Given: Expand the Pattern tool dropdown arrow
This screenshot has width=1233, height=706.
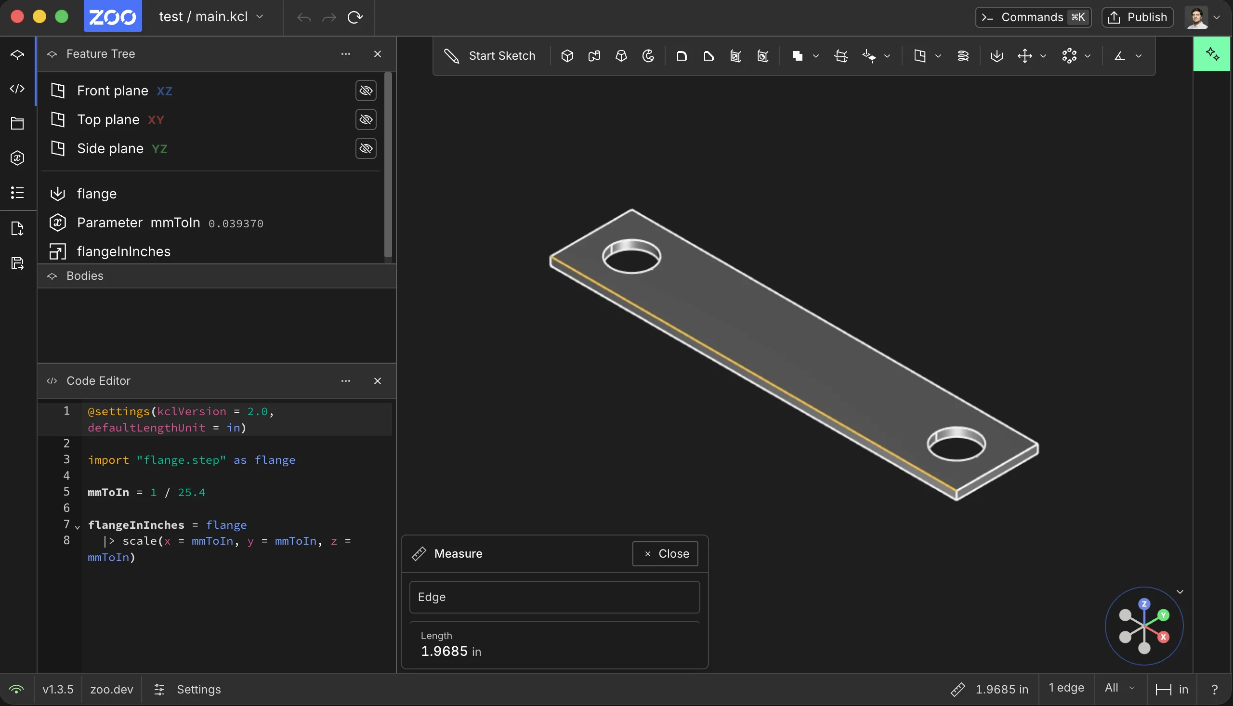Looking at the screenshot, I should coord(1088,56).
